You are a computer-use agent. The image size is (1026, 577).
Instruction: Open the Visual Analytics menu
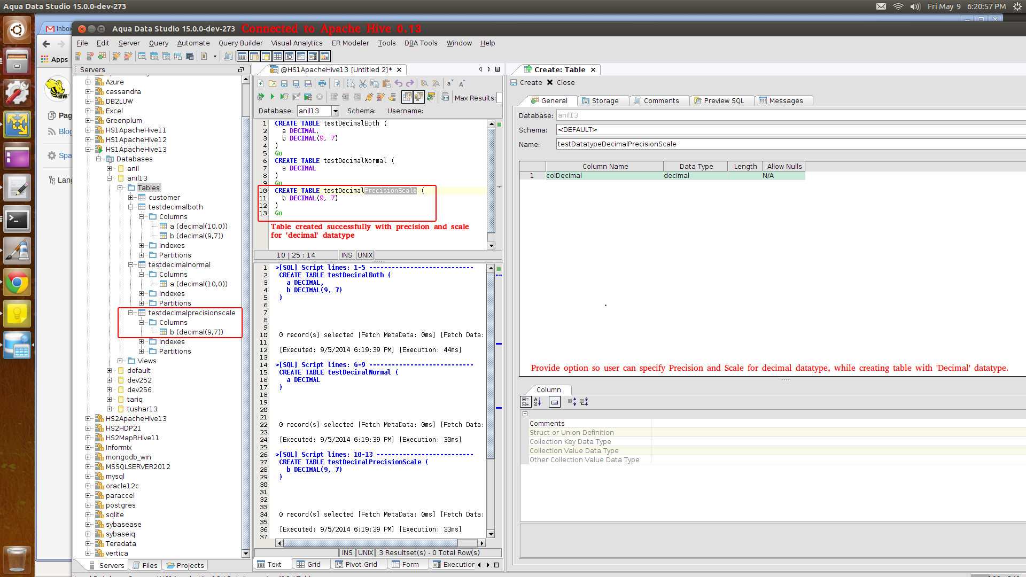click(297, 43)
